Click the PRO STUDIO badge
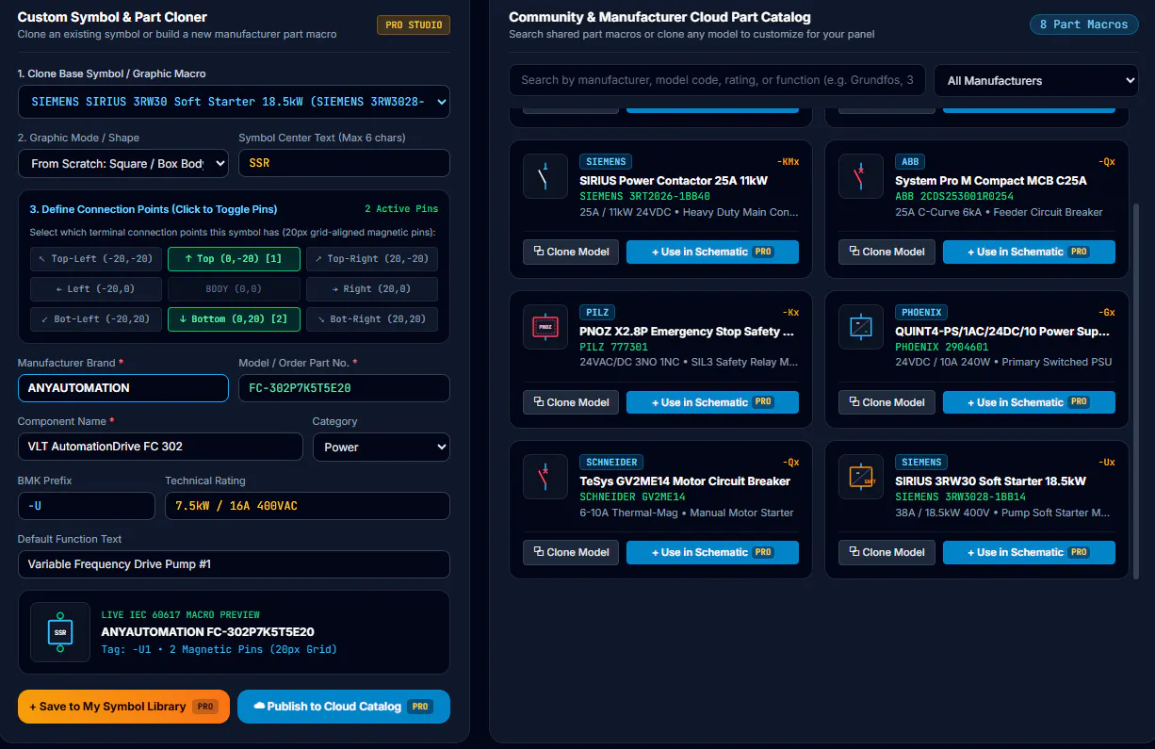This screenshot has width=1155, height=749. pos(414,25)
